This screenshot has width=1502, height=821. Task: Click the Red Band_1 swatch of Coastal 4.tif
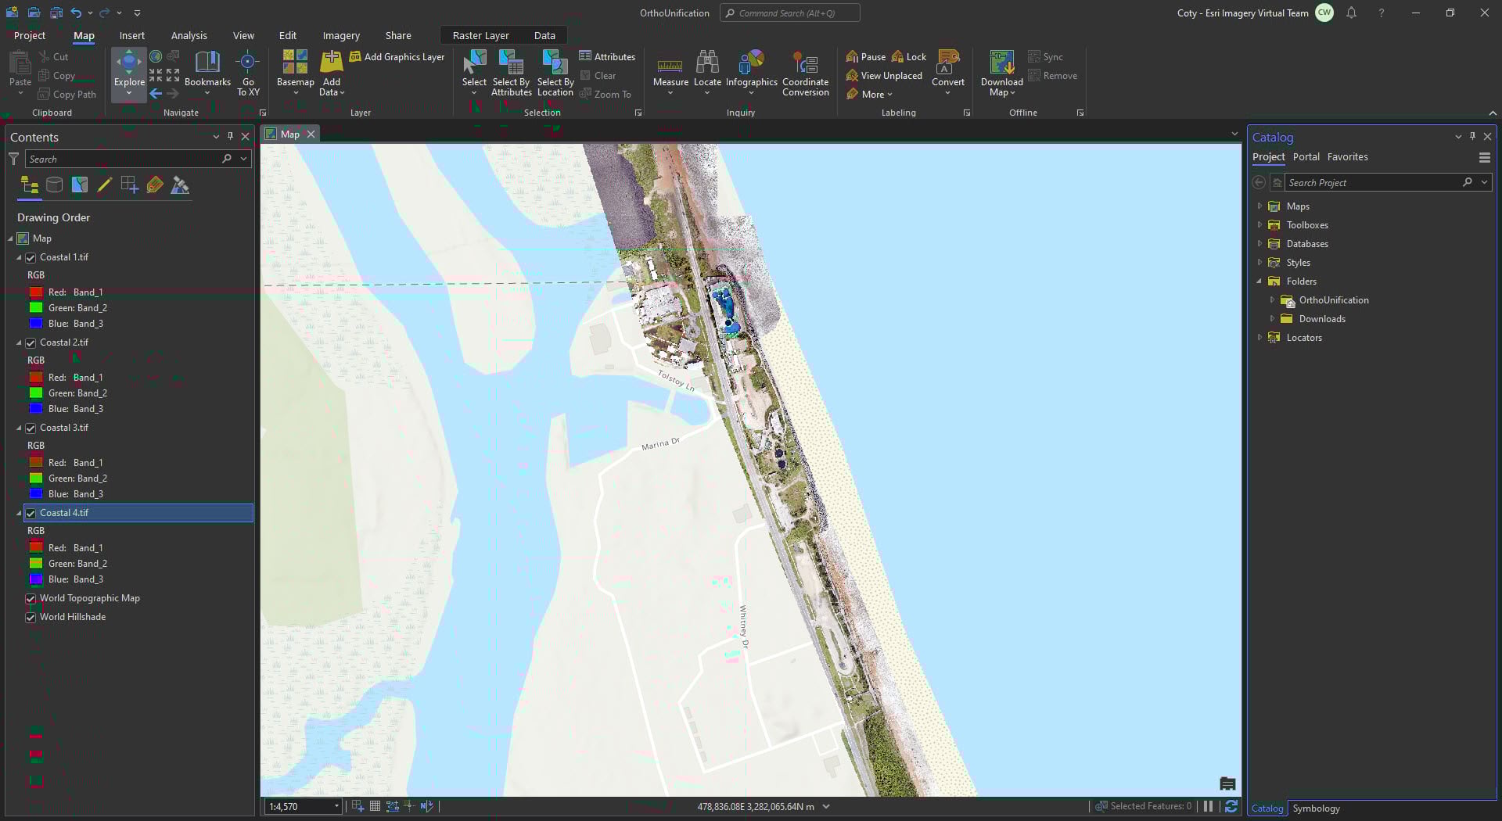[36, 547]
